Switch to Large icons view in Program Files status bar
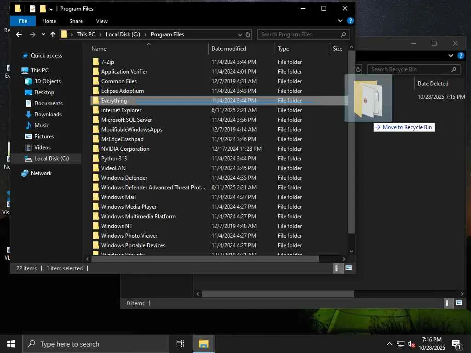 (x=349, y=268)
